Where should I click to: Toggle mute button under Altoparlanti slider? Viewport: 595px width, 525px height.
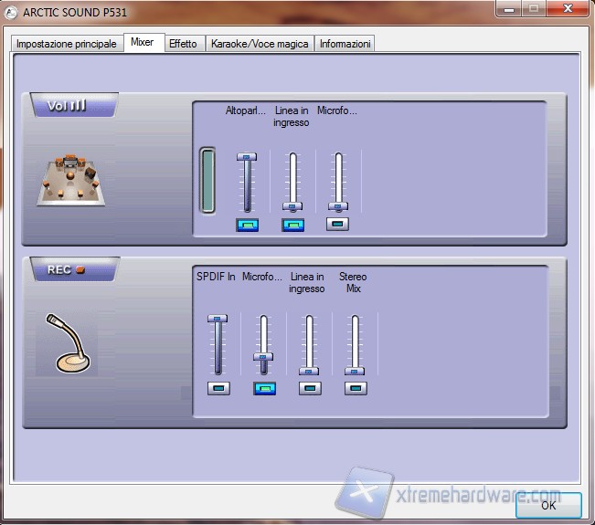coord(247,225)
